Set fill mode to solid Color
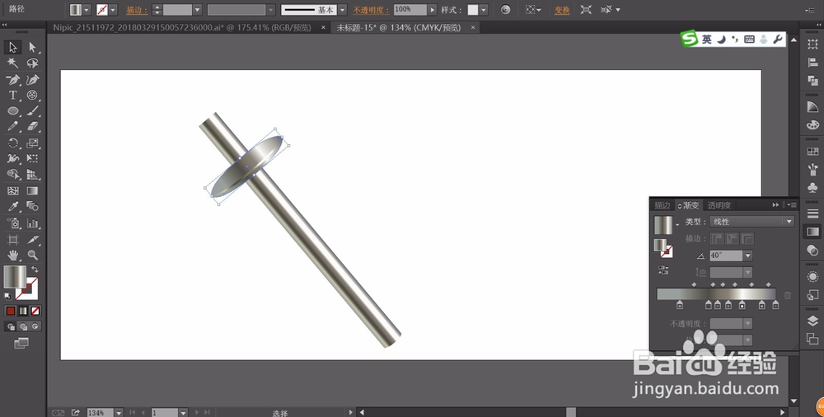This screenshot has width=824, height=417. (x=11, y=311)
